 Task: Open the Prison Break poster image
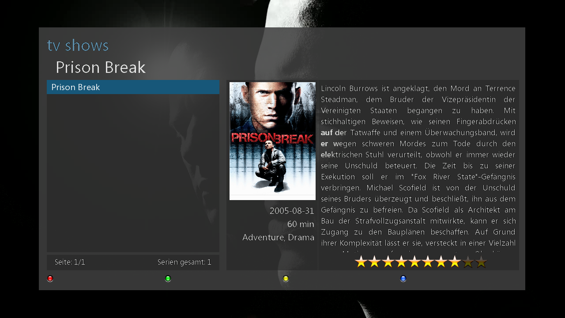272,141
